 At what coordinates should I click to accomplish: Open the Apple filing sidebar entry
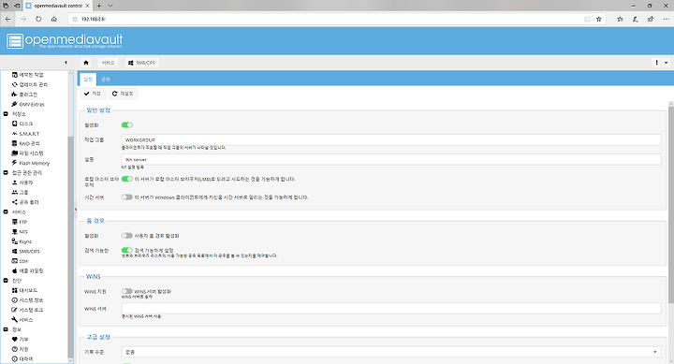(27, 270)
